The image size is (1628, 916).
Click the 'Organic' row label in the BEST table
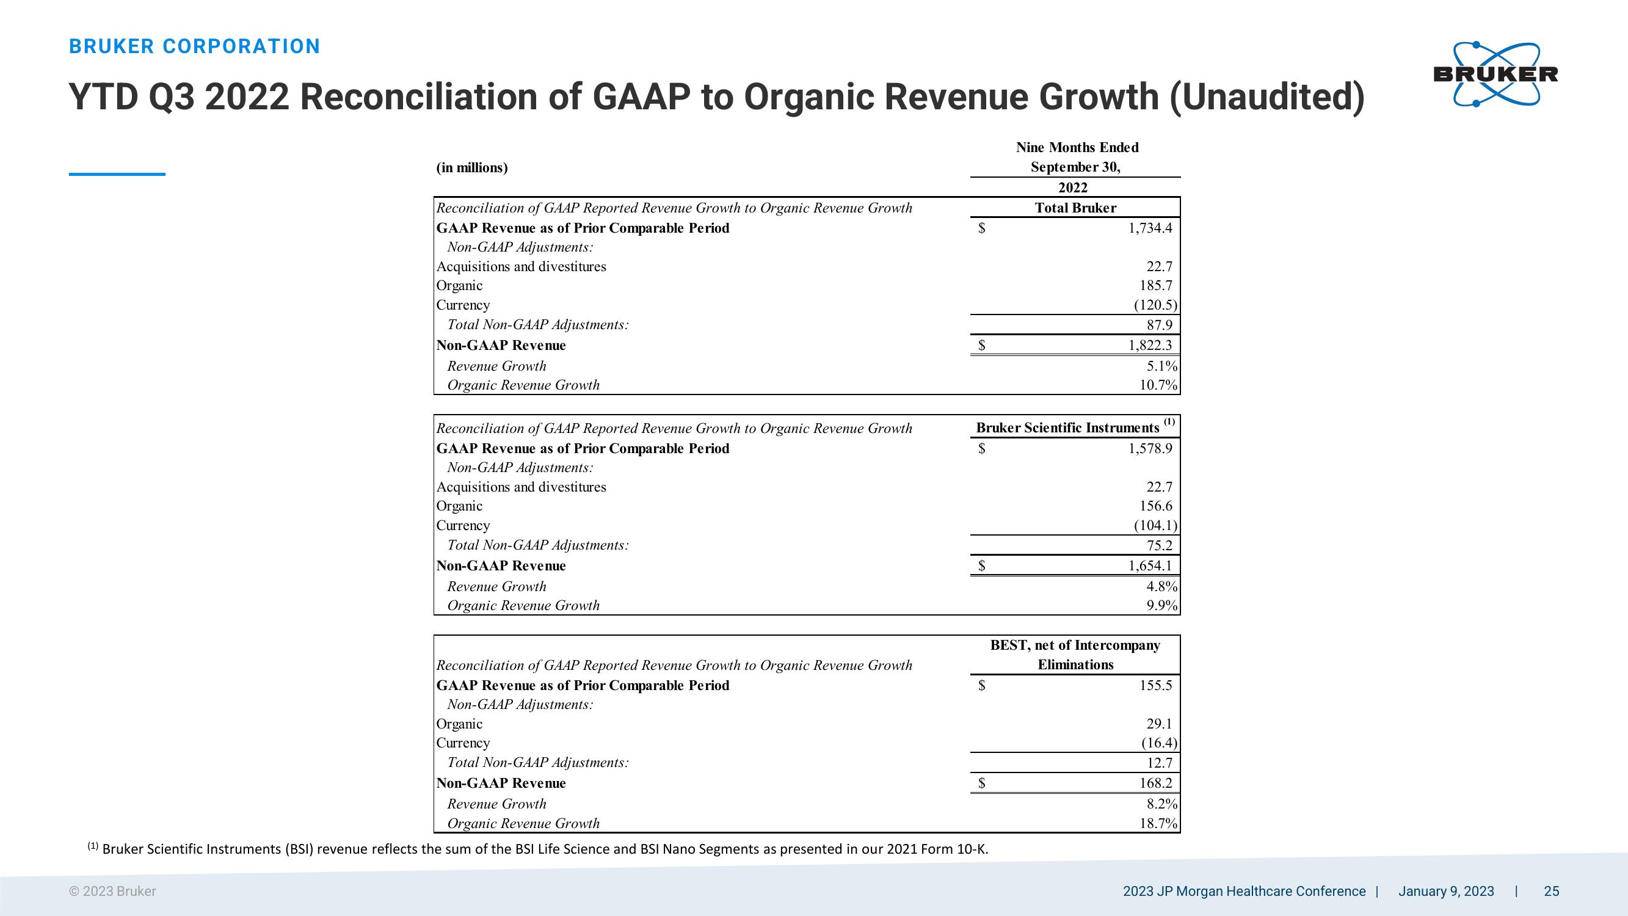pos(459,724)
